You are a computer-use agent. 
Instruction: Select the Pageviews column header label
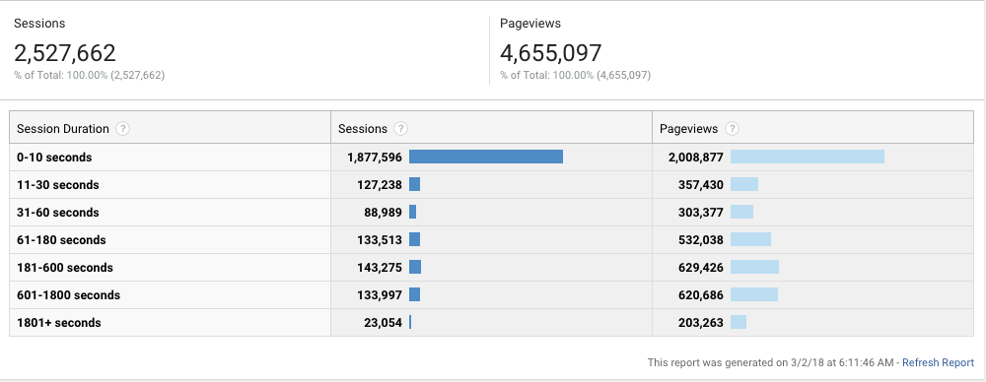(x=688, y=129)
